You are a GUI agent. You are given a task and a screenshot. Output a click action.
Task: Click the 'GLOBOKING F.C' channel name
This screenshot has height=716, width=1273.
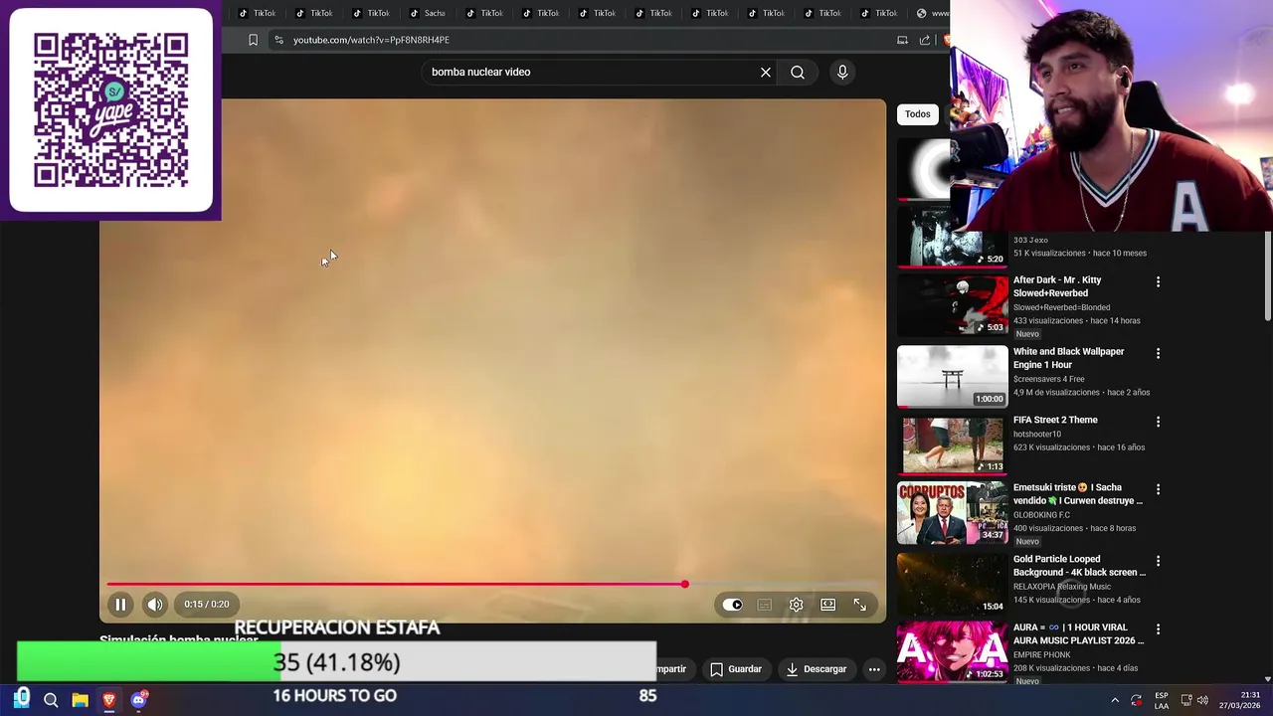(1041, 515)
